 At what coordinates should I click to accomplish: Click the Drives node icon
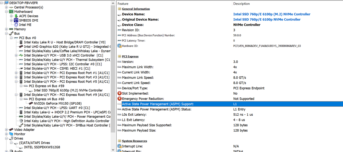click(11, 138)
